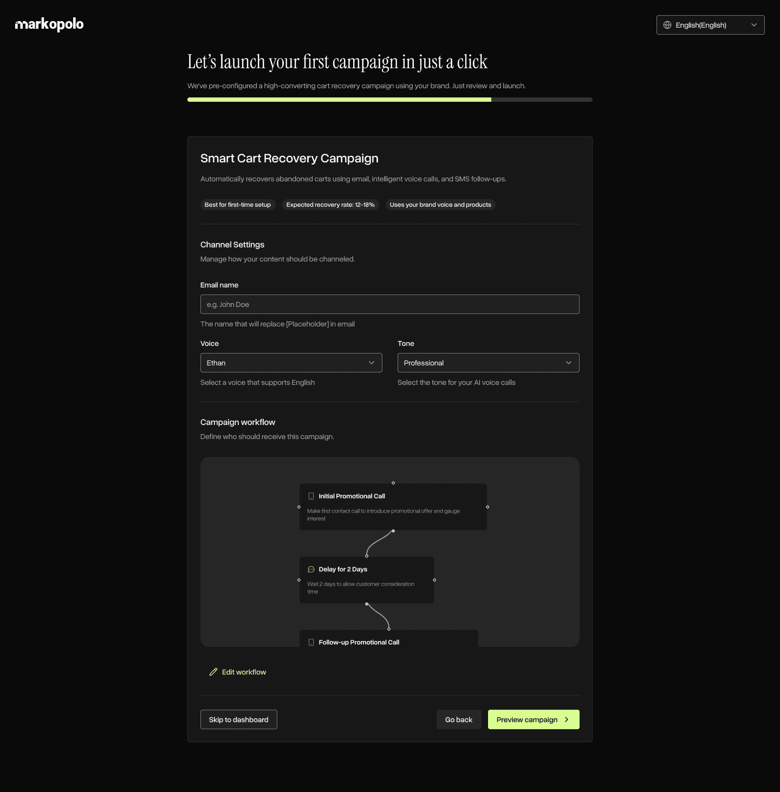Click the markopolo logo

pyautogui.click(x=49, y=24)
